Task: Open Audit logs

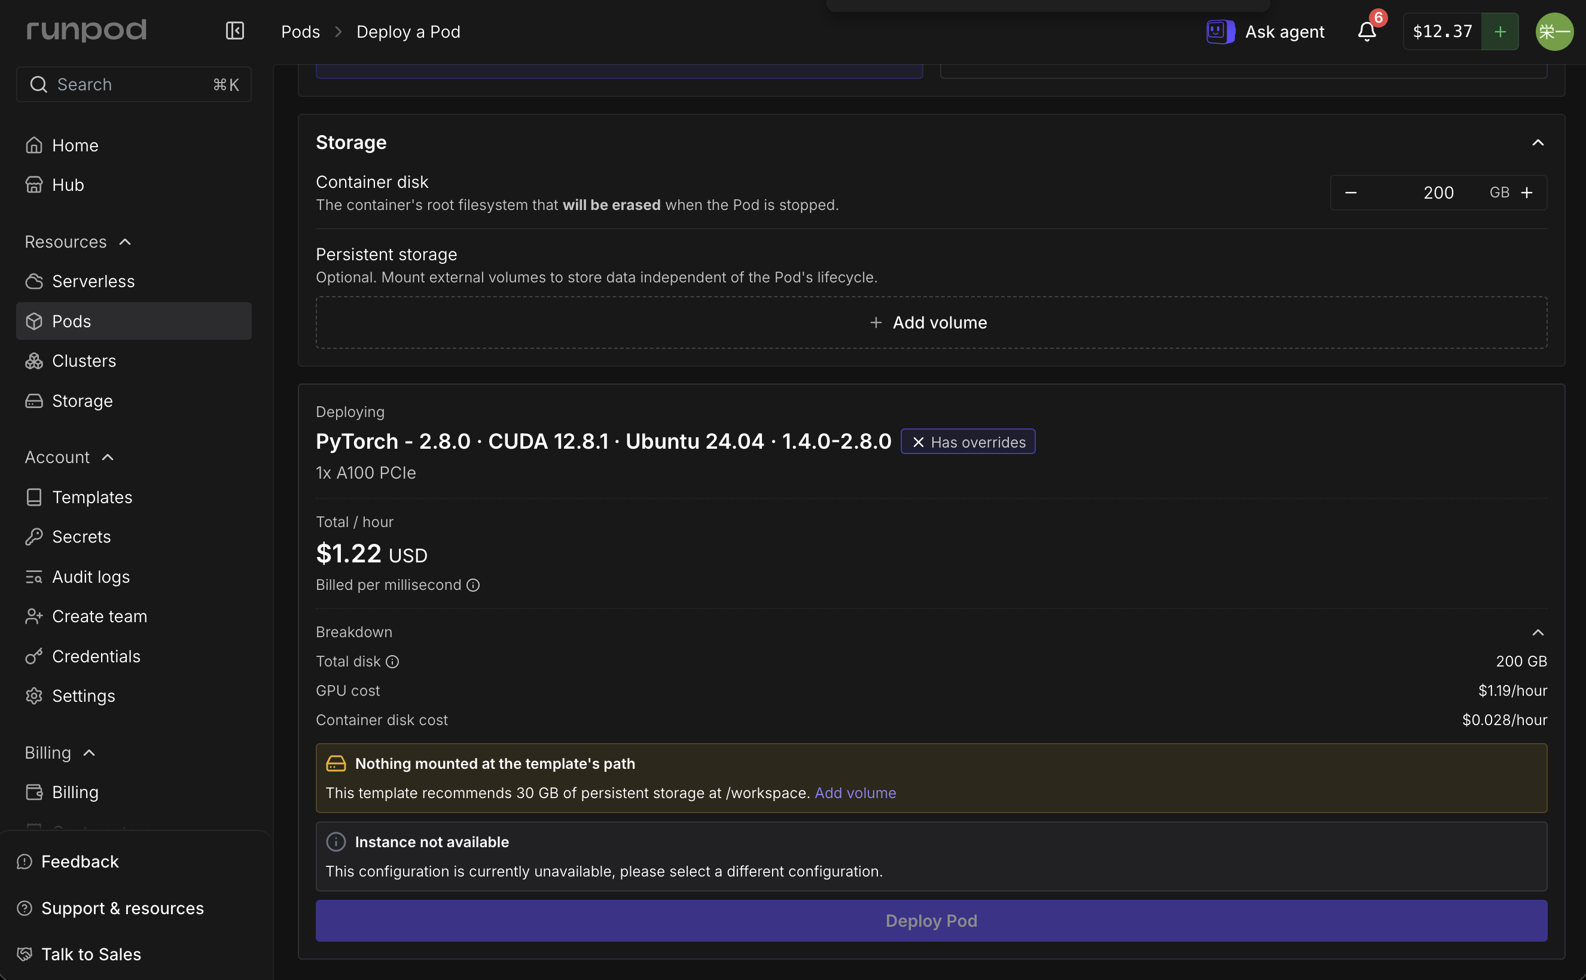Action: coord(133,577)
